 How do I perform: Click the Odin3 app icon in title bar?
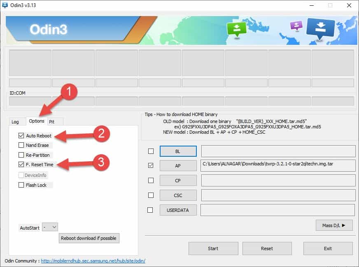[5, 5]
